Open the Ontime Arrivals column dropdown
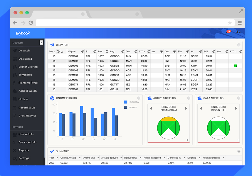 pyautogui.click(x=80, y=158)
